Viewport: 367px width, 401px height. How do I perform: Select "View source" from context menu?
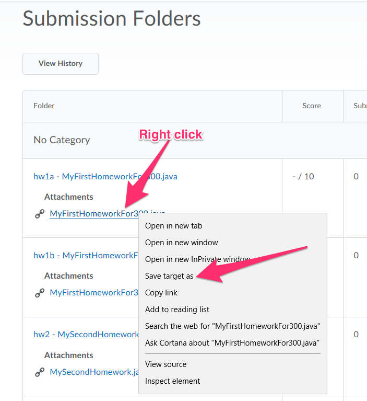pos(165,364)
